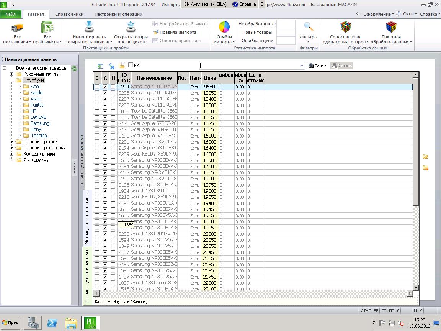Click the PLi E-Trade taskbar button
The width and height of the screenshot is (441, 331).
point(90,323)
